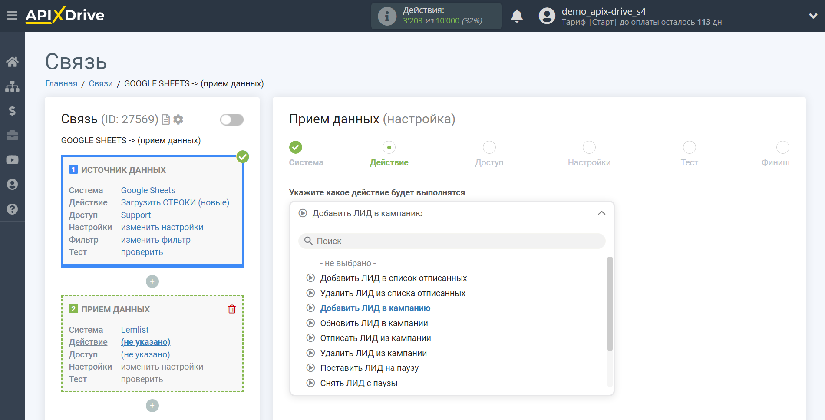825x420 pixels.
Task: Add a step after data reception
Action: pos(152,406)
